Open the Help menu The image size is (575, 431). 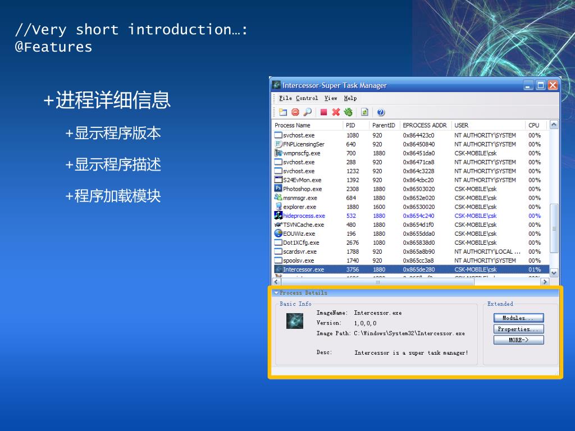click(350, 98)
